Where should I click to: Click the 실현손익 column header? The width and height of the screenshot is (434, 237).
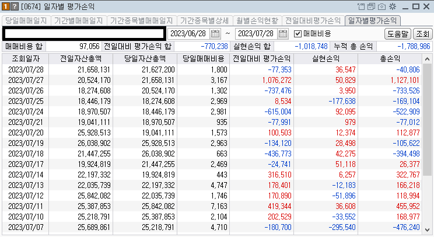[x=325, y=59]
